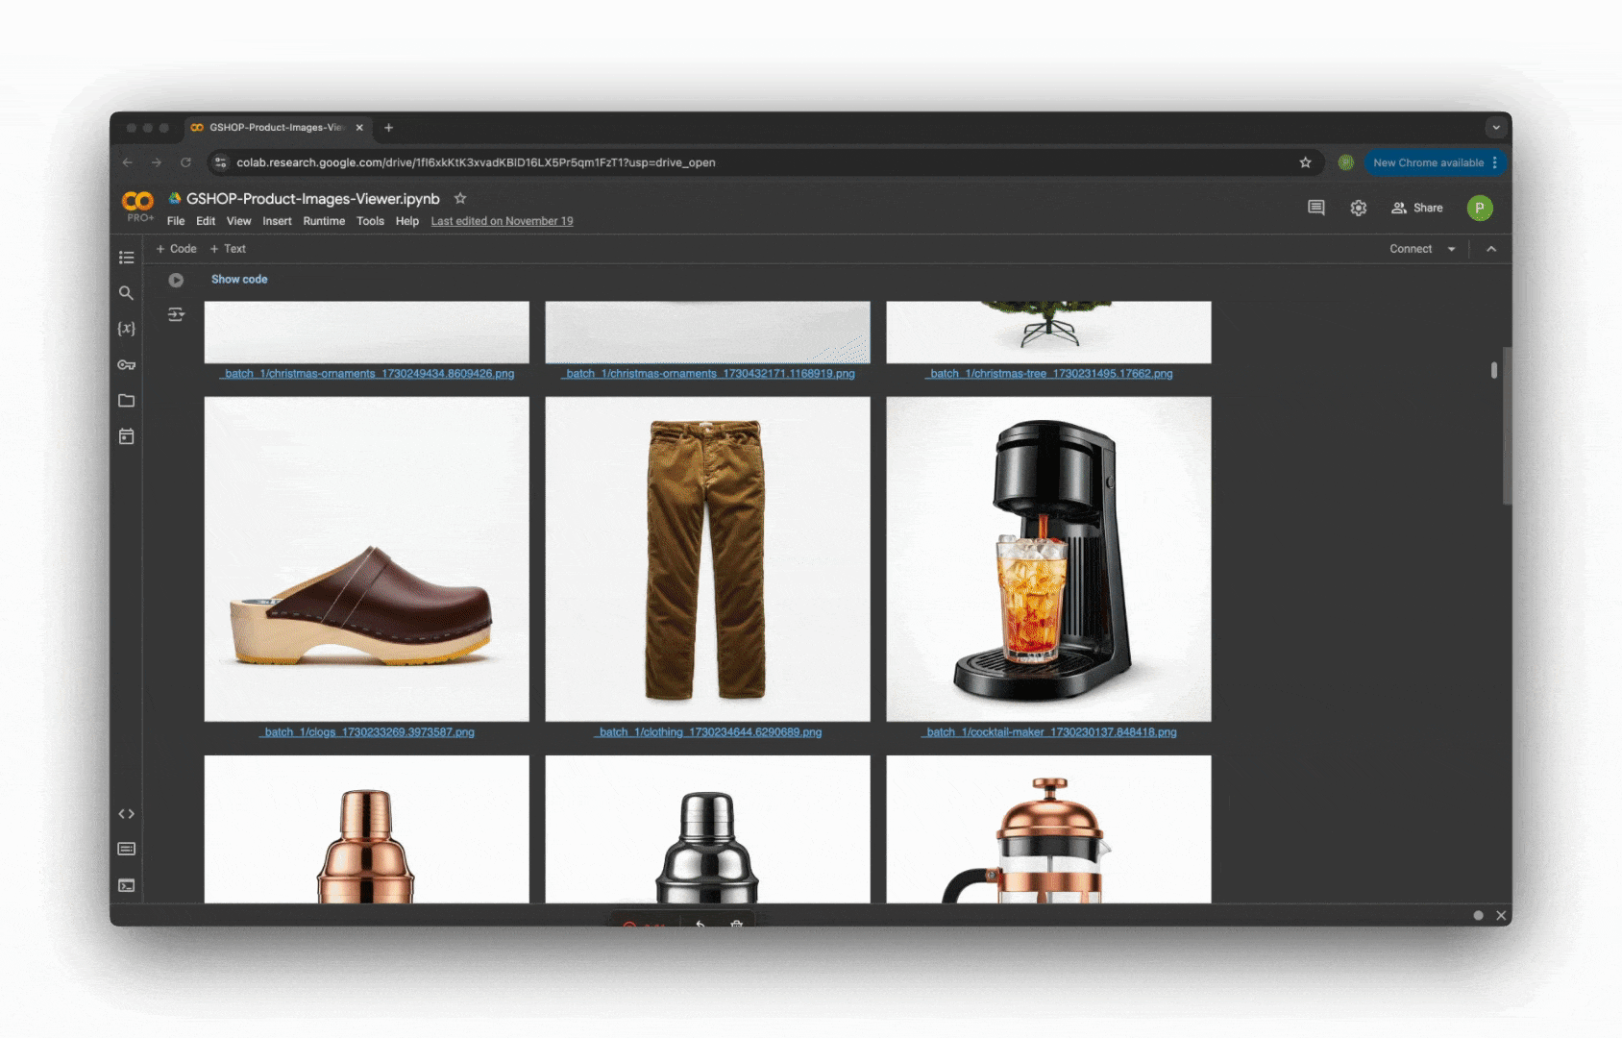This screenshot has height=1038, width=1622.
Task: Click the black cocktail maker image
Action: point(1048,559)
